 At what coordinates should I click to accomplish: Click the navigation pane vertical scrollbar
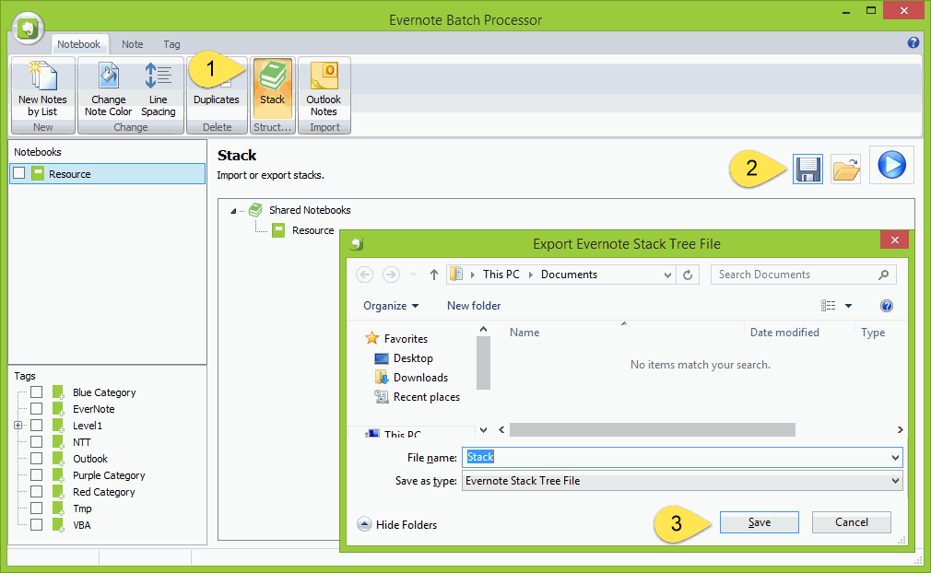pos(483,363)
